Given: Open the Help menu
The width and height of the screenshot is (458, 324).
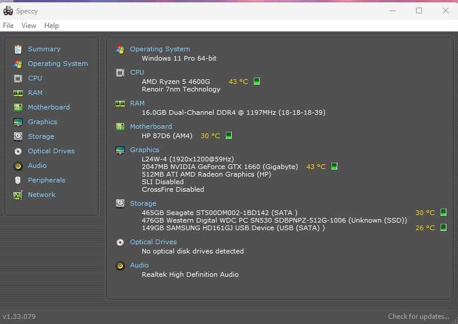Looking at the screenshot, I should click(51, 26).
